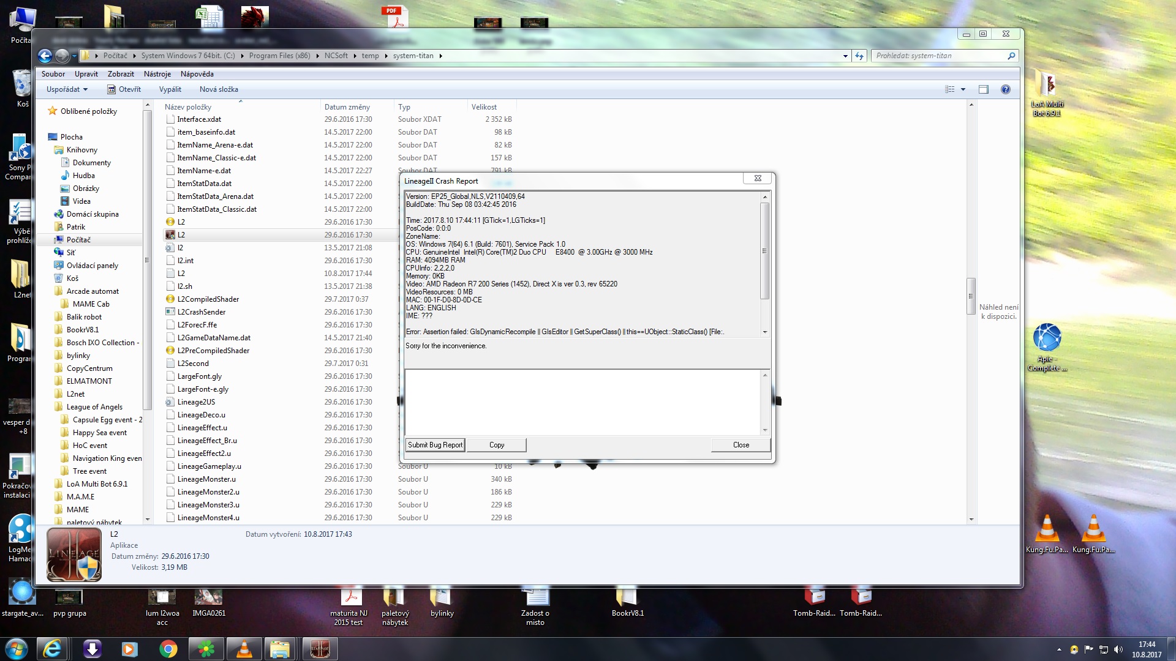Select the L2PreCompiledShader file icon
Viewport: 1176px width, 661px height.
[x=170, y=351]
